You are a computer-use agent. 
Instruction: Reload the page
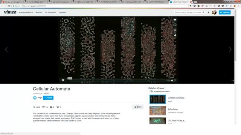[9, 6]
